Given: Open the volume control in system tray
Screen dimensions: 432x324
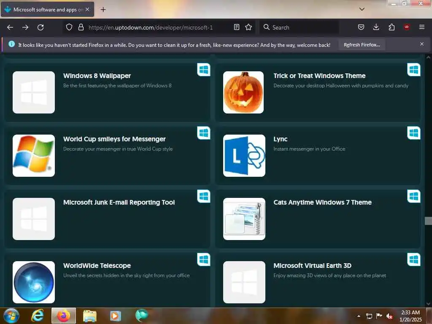Looking at the screenshot, I should (x=389, y=316).
